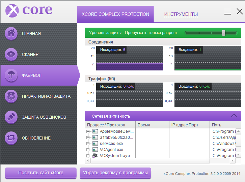Click the a1fab9550fc2a0... process icon
This screenshot has height=182, width=245.
click(x=95, y=138)
